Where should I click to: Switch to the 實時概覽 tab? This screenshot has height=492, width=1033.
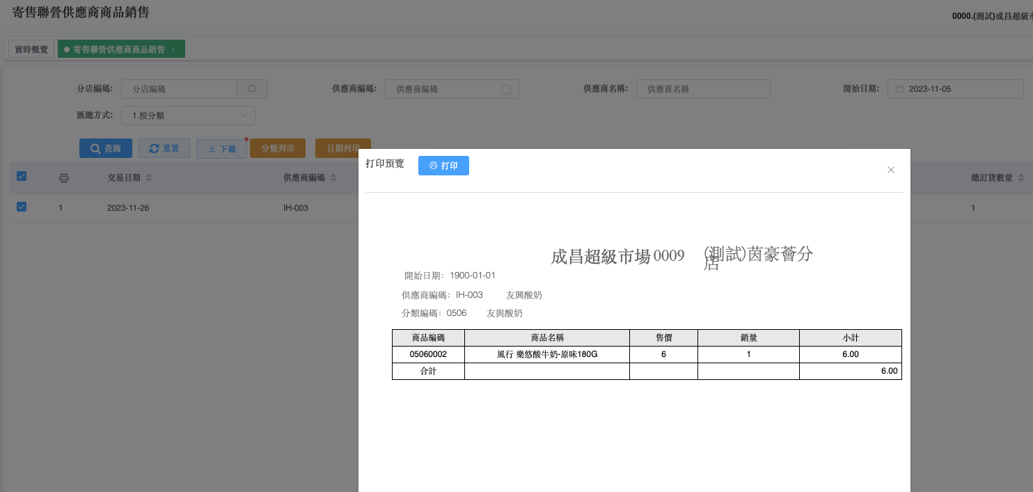point(31,49)
